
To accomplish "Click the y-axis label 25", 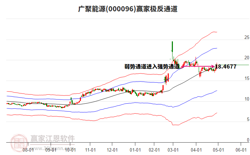I will (x=247, y=37).
